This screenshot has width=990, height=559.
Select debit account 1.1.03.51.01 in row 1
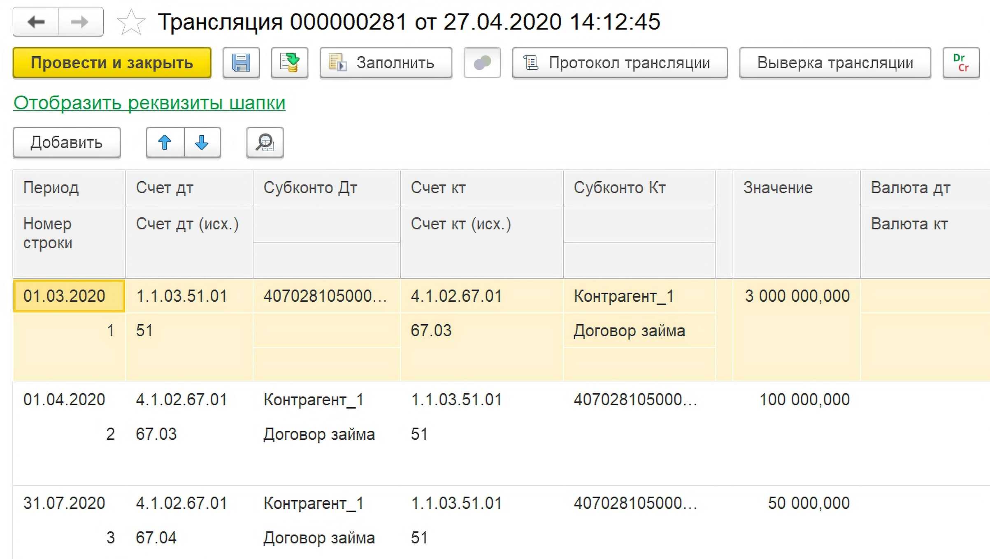point(189,296)
